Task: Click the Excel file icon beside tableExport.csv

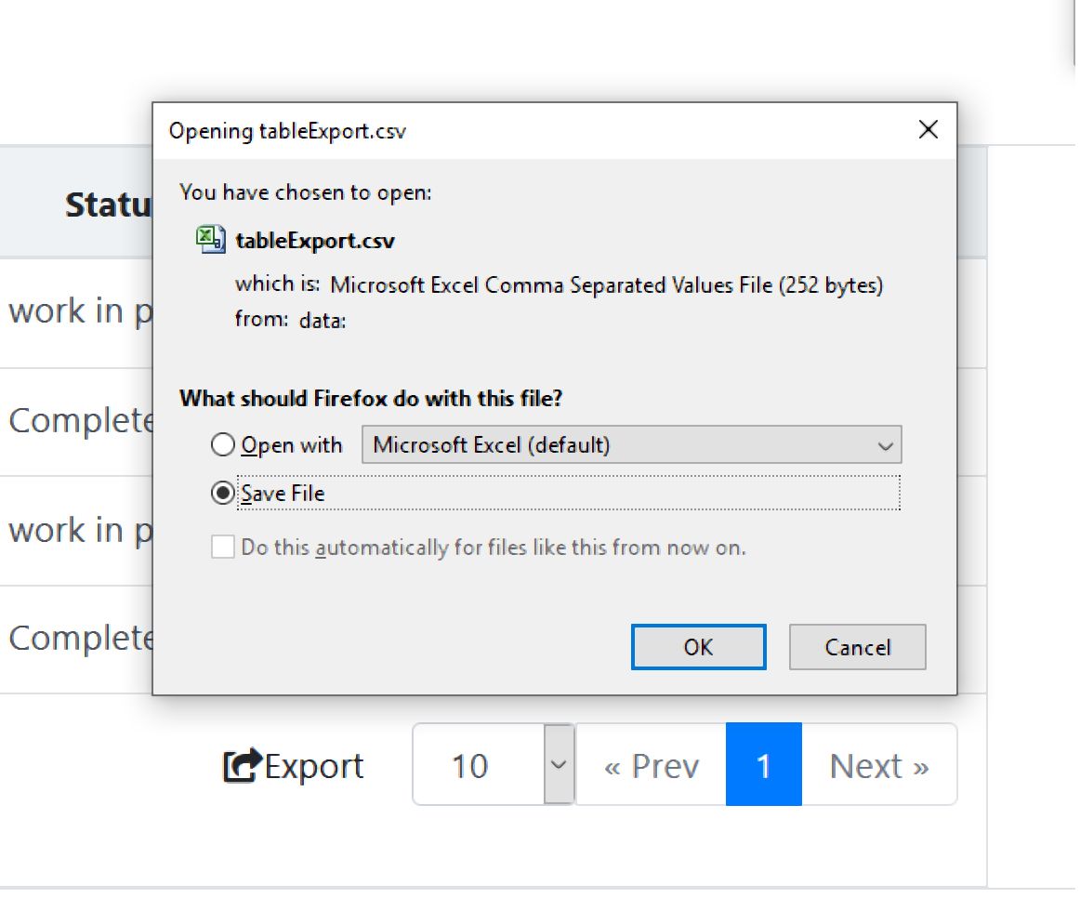Action: click(x=210, y=240)
